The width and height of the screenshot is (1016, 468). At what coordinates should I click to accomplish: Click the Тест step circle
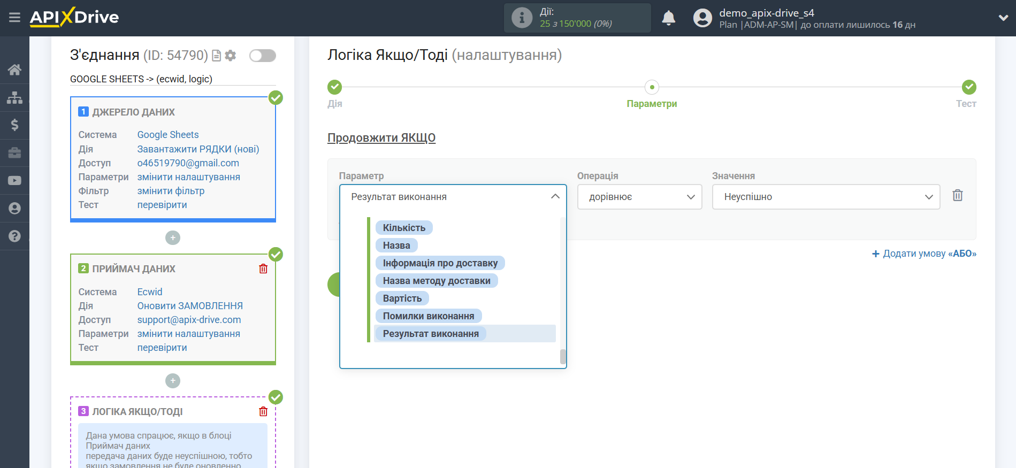point(969,87)
